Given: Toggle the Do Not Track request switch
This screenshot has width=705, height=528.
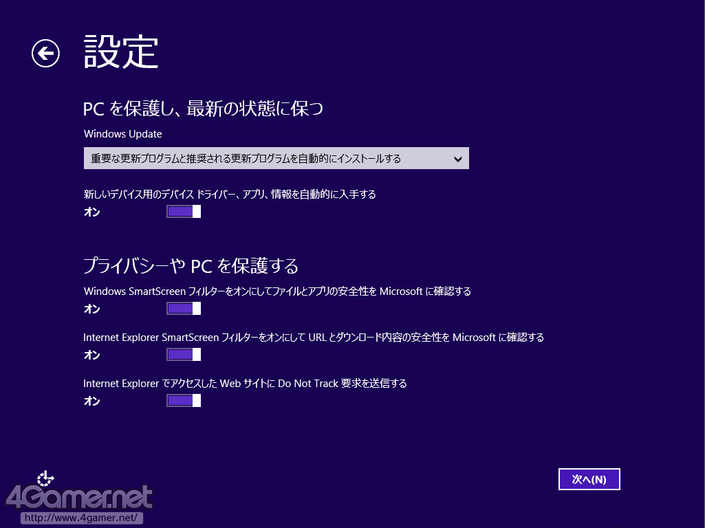Looking at the screenshot, I should click(184, 400).
